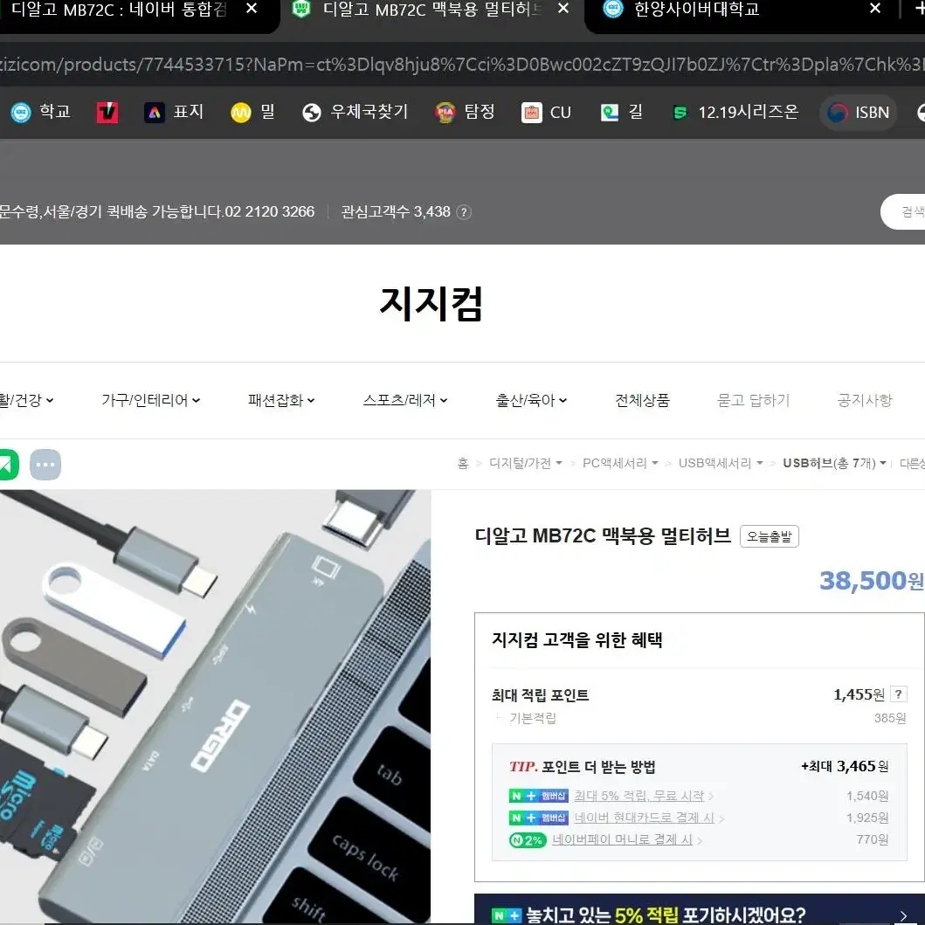Click the browser address bar URL

pyautogui.click(x=463, y=65)
